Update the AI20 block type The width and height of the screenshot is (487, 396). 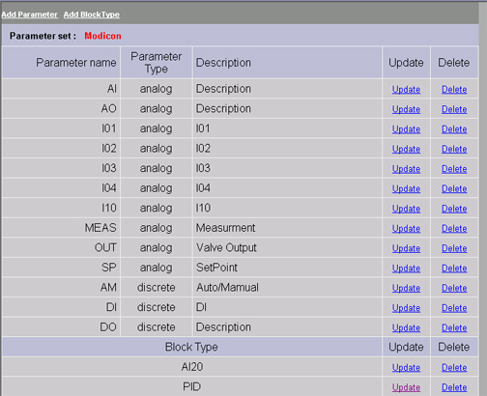pos(406,368)
